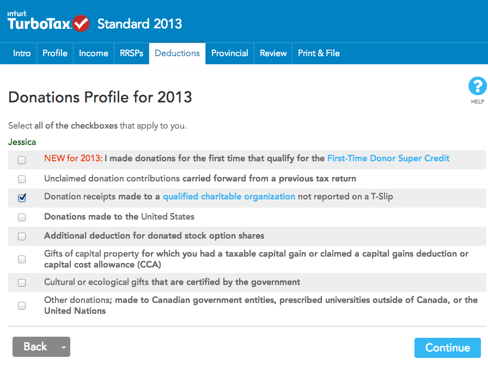Tick Donations made to the United States

tap(22, 217)
